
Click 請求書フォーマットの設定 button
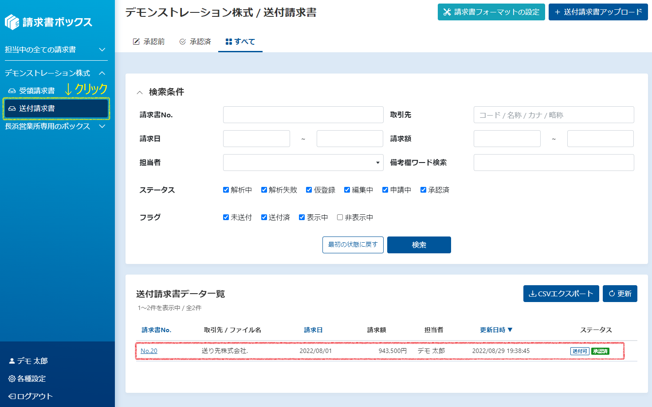[x=491, y=12]
